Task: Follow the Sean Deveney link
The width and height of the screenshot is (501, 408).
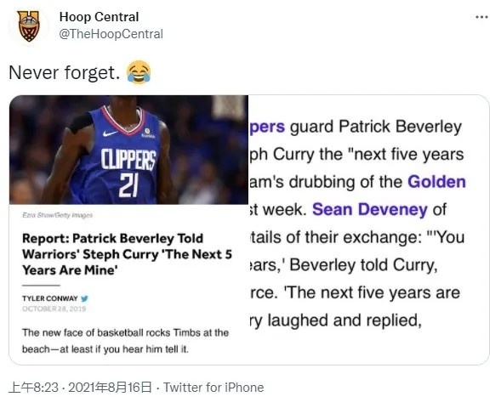Action: 370,210
